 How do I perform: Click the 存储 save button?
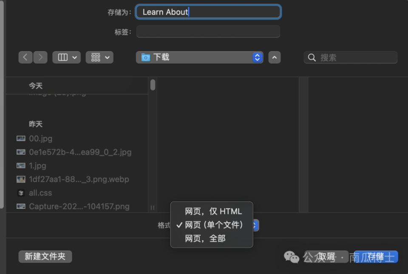coord(376,257)
